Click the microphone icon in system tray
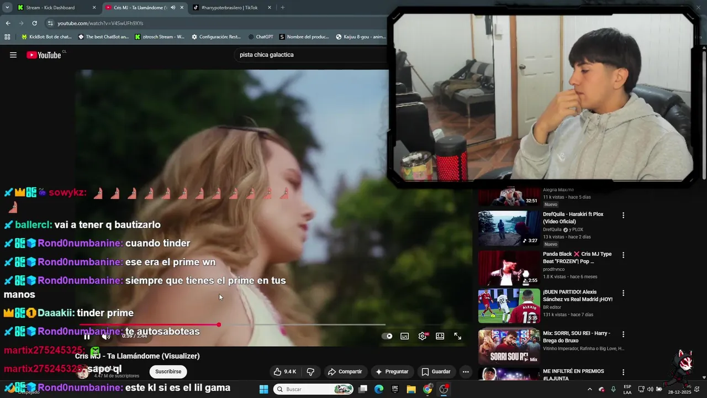Viewport: 707px width, 398px height. pos(613,389)
